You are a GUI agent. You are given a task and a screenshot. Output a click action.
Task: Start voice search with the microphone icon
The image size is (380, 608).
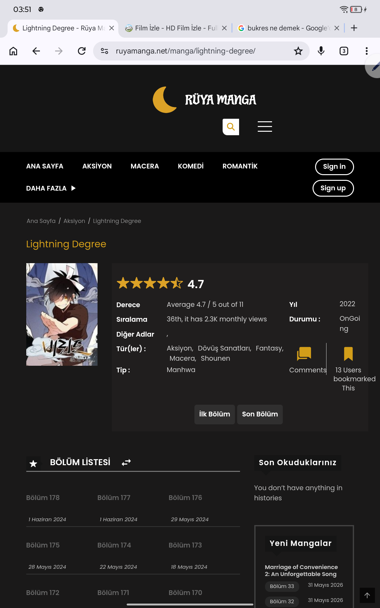[x=321, y=51]
